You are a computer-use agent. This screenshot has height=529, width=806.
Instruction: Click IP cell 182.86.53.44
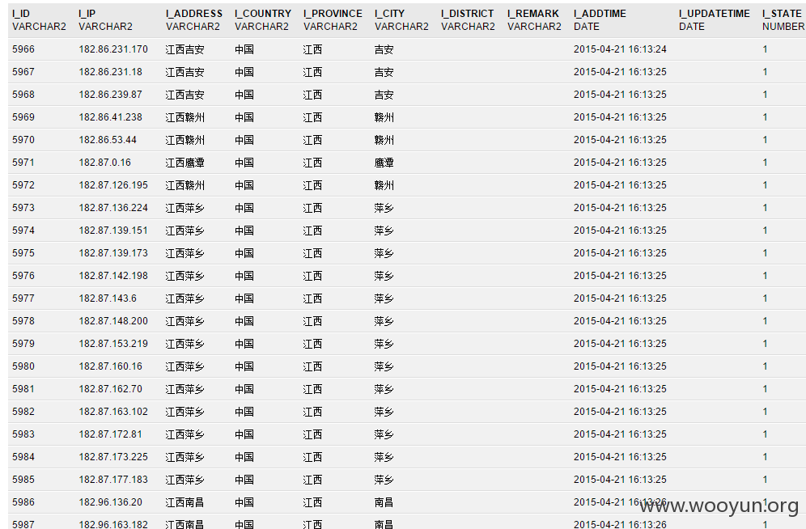108,140
